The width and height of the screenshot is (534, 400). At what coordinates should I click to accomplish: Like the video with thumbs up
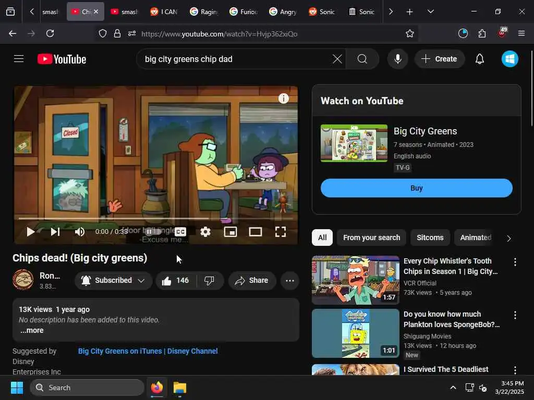pos(176,281)
